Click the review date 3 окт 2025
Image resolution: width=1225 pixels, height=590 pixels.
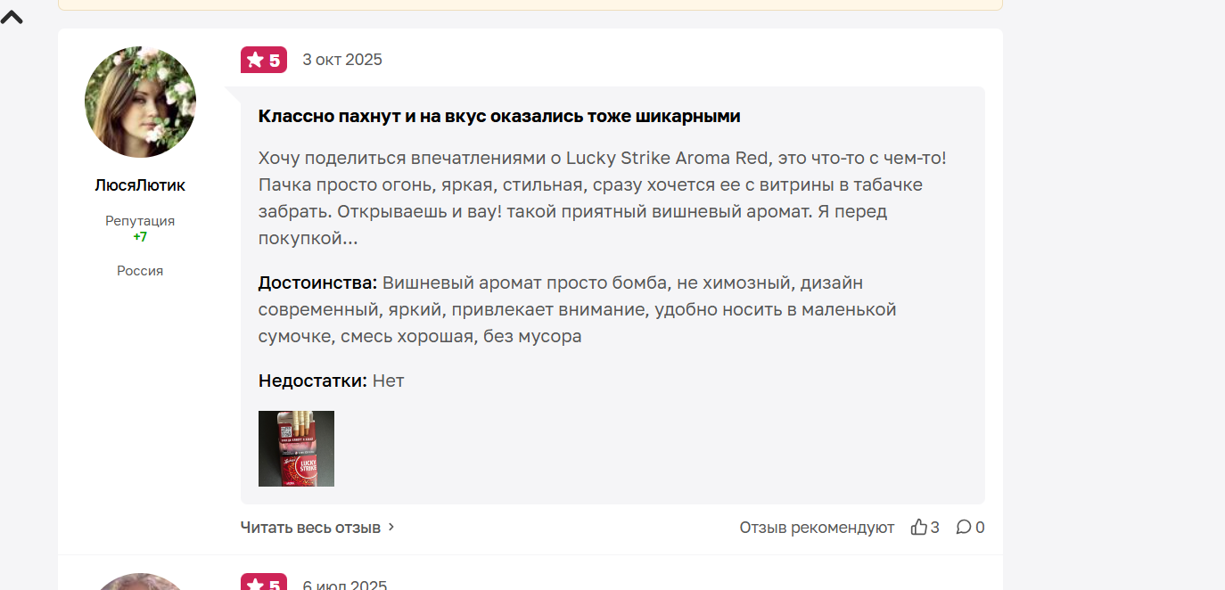pos(342,60)
